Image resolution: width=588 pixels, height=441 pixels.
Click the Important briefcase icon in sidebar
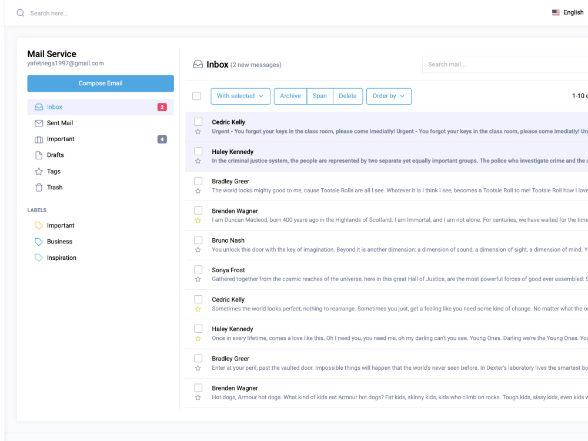(39, 139)
